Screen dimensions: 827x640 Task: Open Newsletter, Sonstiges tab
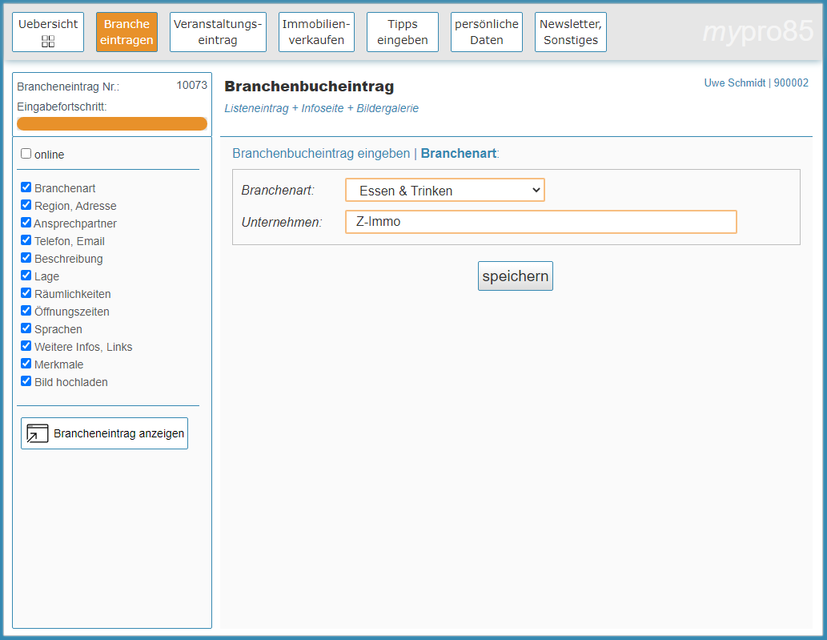click(x=570, y=32)
